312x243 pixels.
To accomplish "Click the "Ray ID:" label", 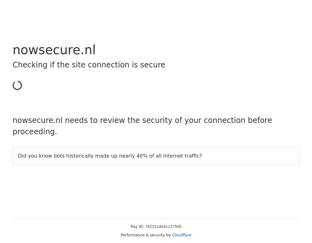I will pyautogui.click(x=137, y=227).
